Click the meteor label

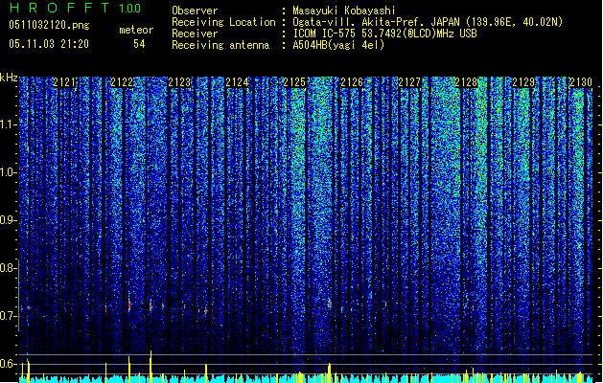[136, 30]
